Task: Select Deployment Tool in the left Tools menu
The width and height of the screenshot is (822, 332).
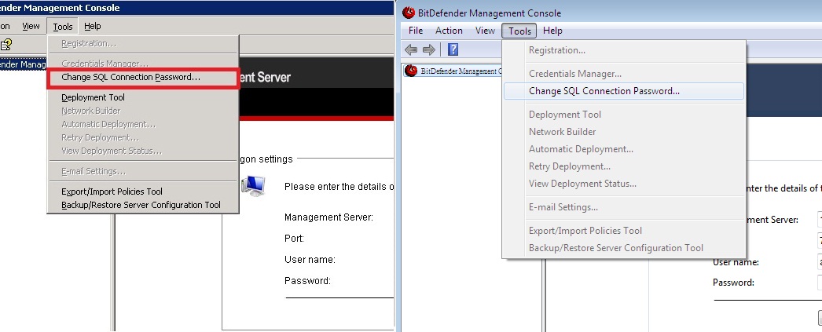Action: tap(142, 97)
